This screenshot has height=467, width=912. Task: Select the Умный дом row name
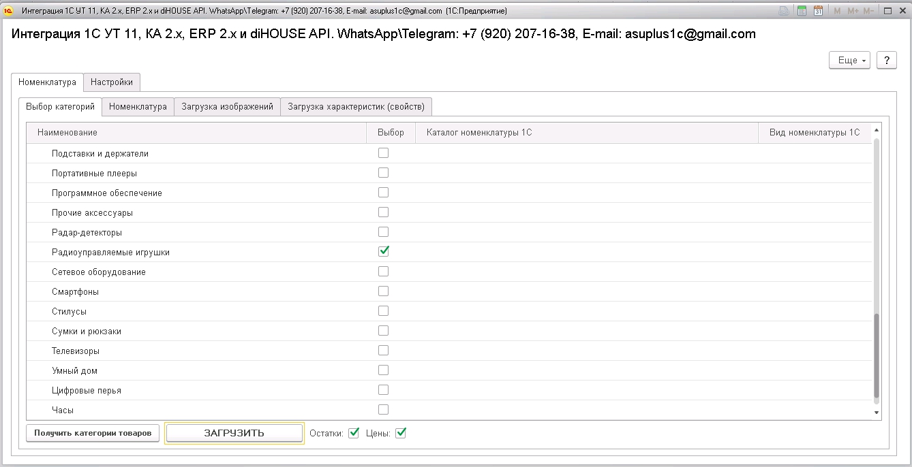(x=74, y=371)
